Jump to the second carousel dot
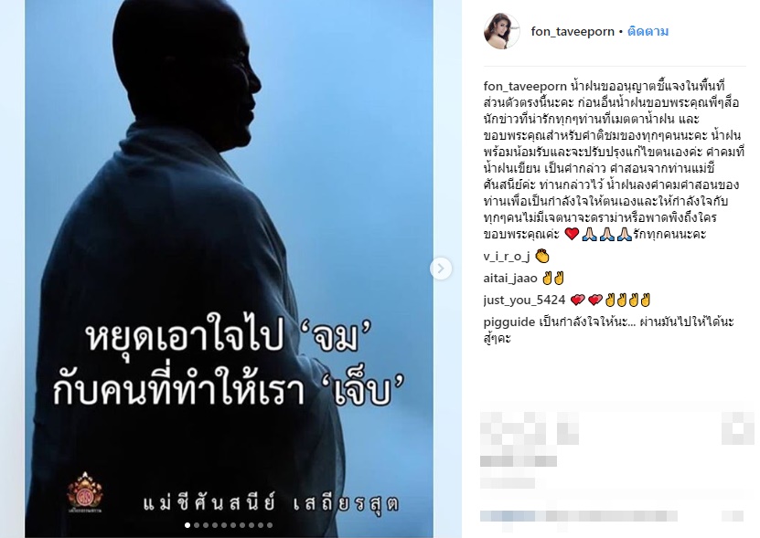The width and height of the screenshot is (760, 538). 197,525
